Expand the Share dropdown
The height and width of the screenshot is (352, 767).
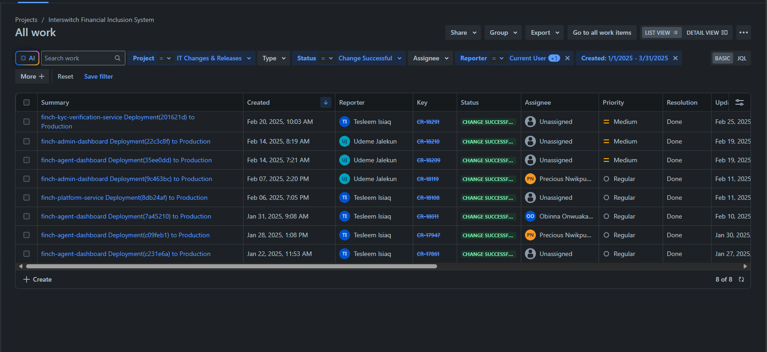click(463, 32)
